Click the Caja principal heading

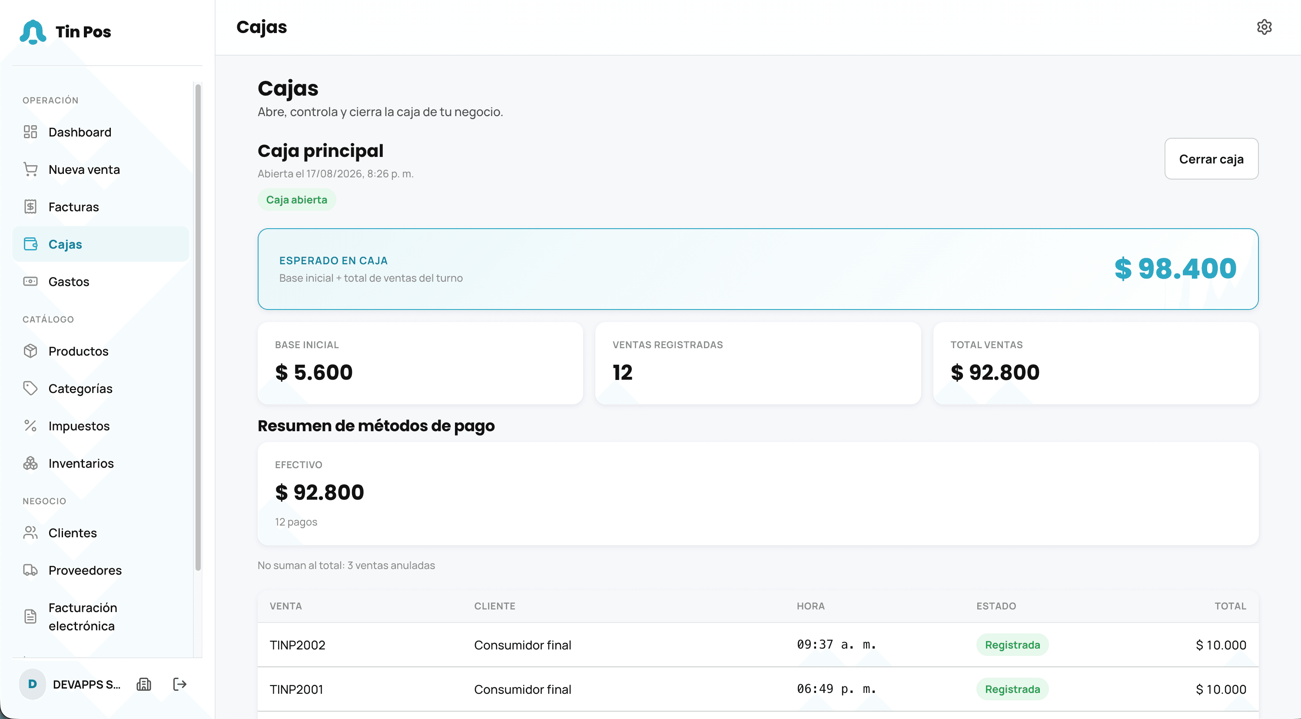coord(320,151)
